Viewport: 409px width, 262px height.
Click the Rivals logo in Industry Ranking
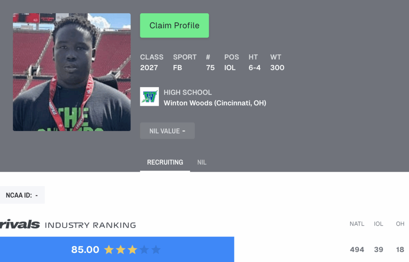click(x=20, y=224)
